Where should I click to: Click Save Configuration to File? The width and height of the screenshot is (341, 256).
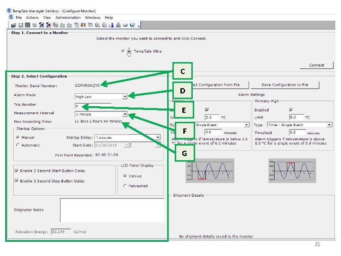point(285,85)
